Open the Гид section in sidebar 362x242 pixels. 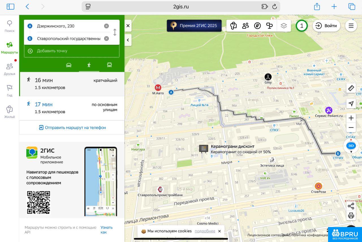pyautogui.click(x=10, y=91)
